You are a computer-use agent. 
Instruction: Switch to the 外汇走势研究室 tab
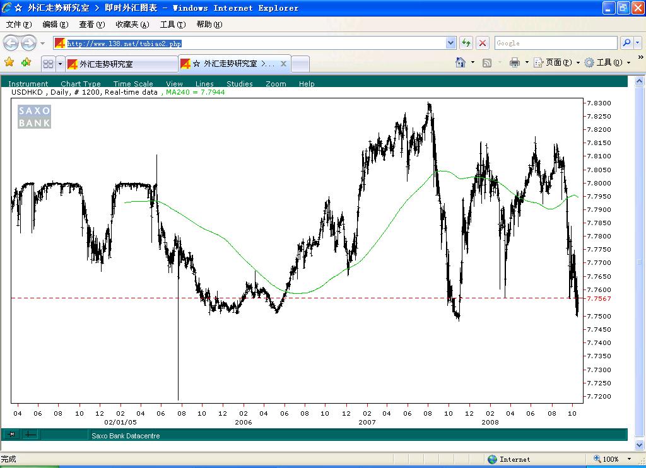(x=122, y=64)
